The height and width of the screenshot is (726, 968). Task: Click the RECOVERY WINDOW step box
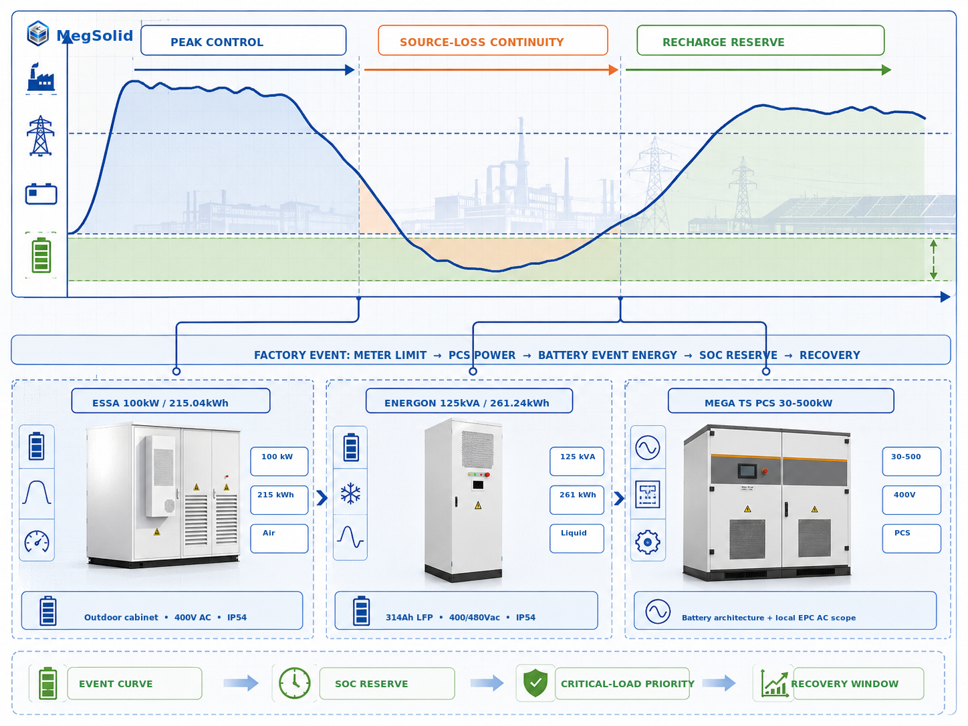[x=858, y=683]
